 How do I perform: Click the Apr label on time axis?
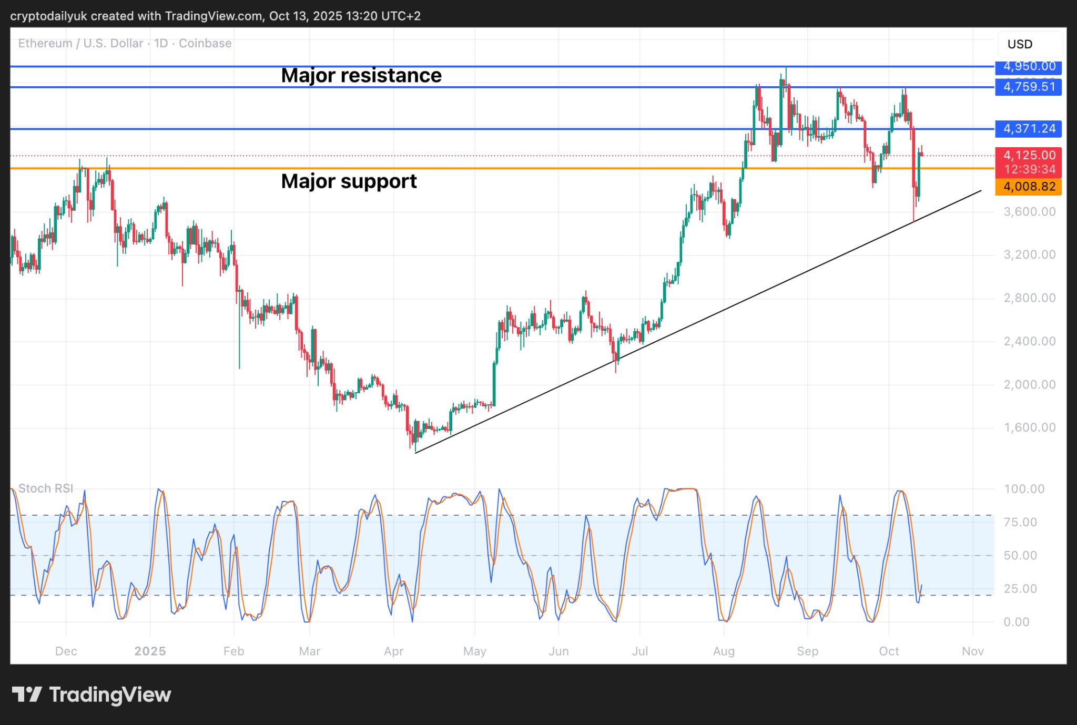point(393,651)
